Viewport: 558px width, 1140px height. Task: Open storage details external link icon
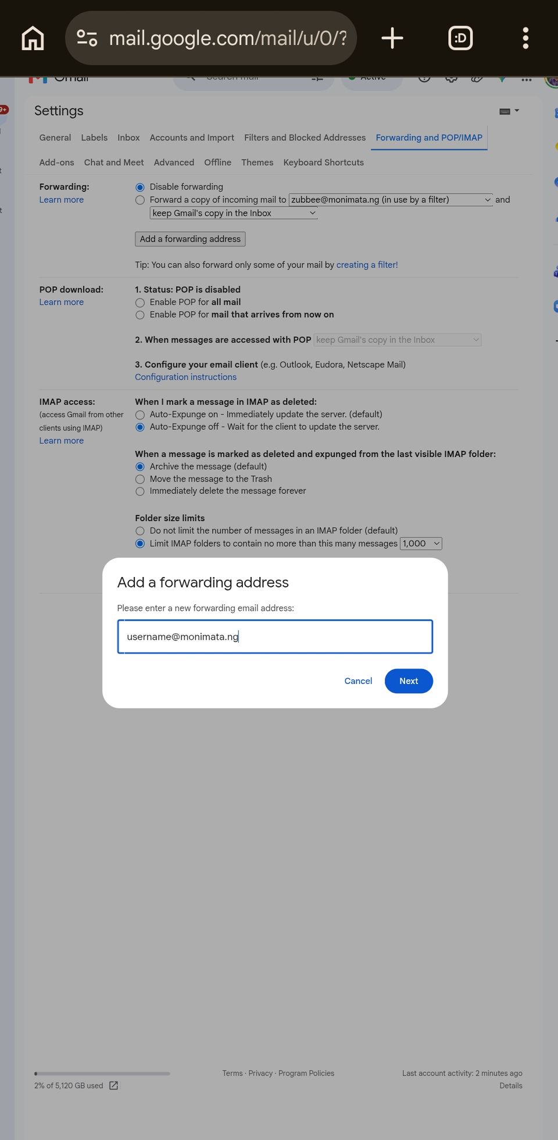click(114, 1085)
